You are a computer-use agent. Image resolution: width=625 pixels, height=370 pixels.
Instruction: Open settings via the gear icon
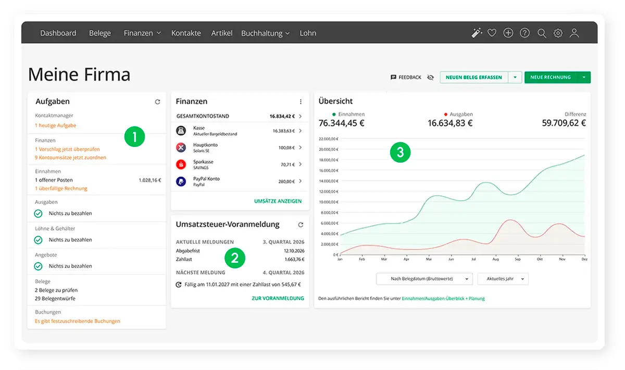(558, 33)
